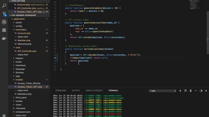This screenshot has width=209, height=117.
Task: Select the 1: php terminal dropdown
Action: pyautogui.click(x=162, y=91)
